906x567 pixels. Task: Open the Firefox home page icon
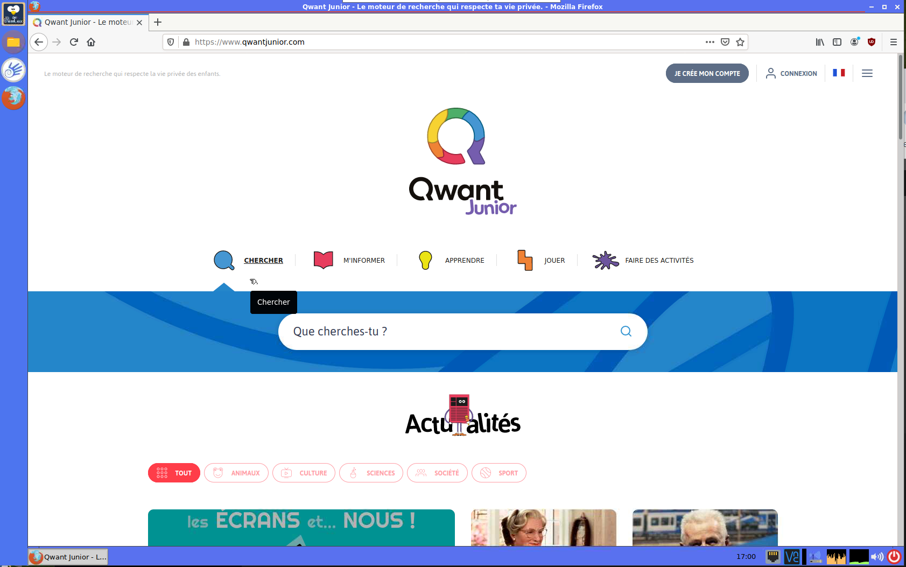[91, 42]
